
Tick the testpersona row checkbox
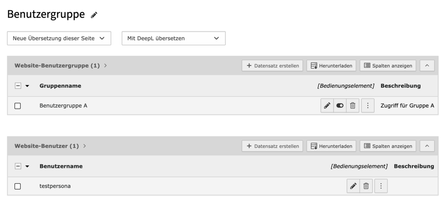click(18, 186)
